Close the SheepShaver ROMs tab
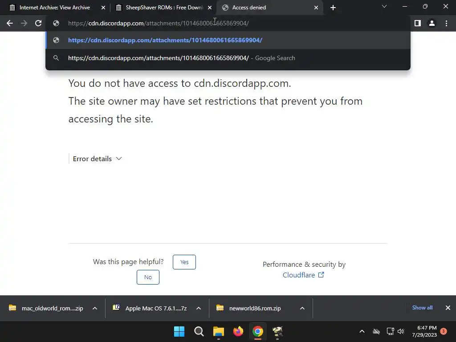The height and width of the screenshot is (342, 456). pos(210,8)
